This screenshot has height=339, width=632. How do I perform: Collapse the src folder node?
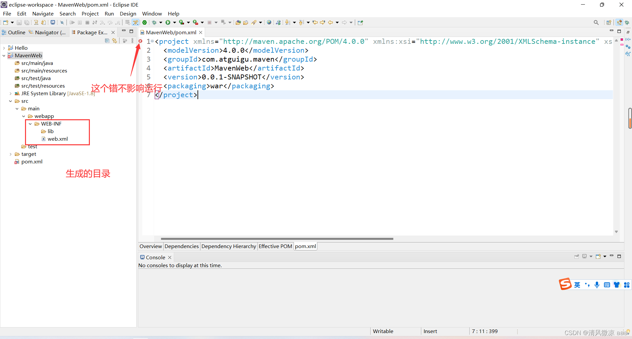point(11,101)
